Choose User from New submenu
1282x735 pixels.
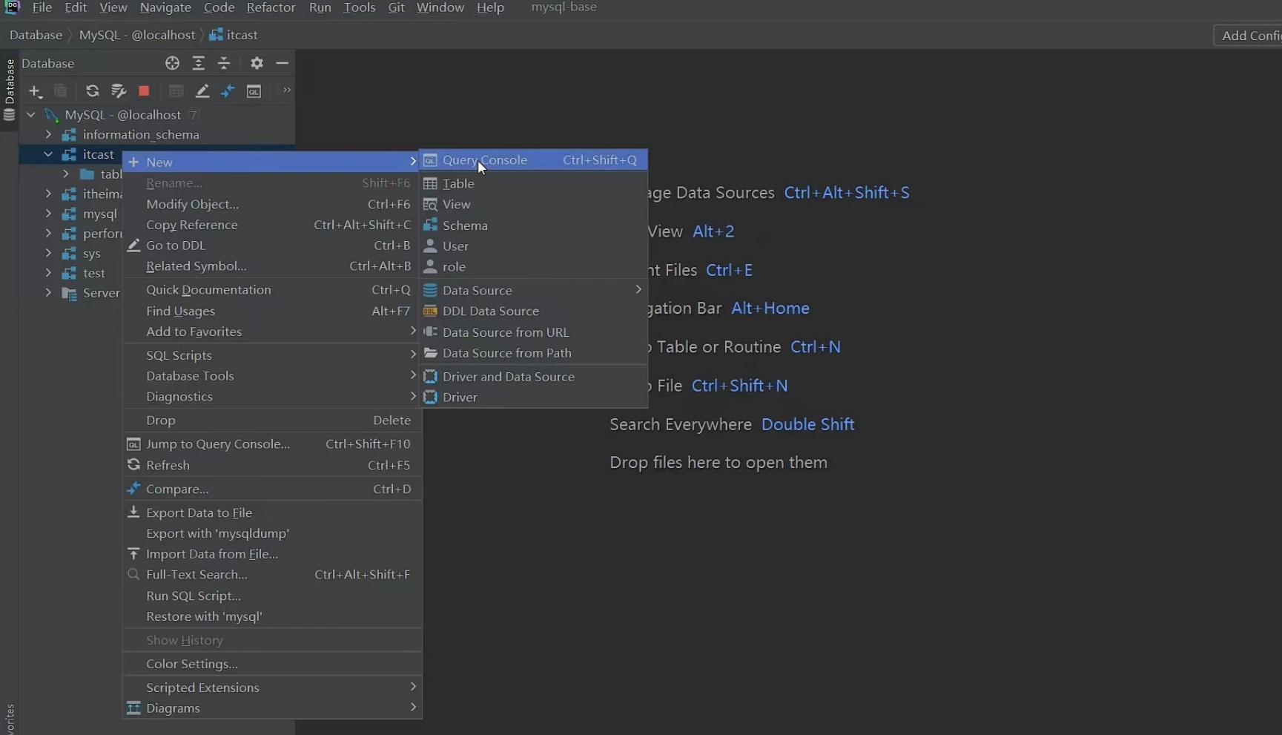coord(533,246)
